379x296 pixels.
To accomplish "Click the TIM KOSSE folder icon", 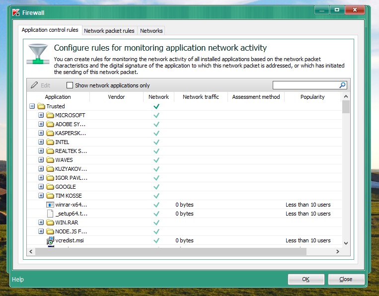I will pyautogui.click(x=50, y=196).
